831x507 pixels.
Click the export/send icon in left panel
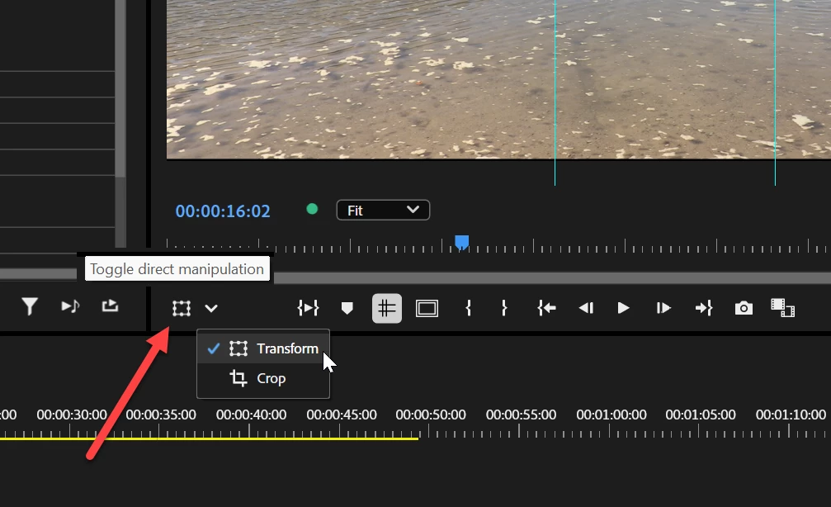pos(110,306)
